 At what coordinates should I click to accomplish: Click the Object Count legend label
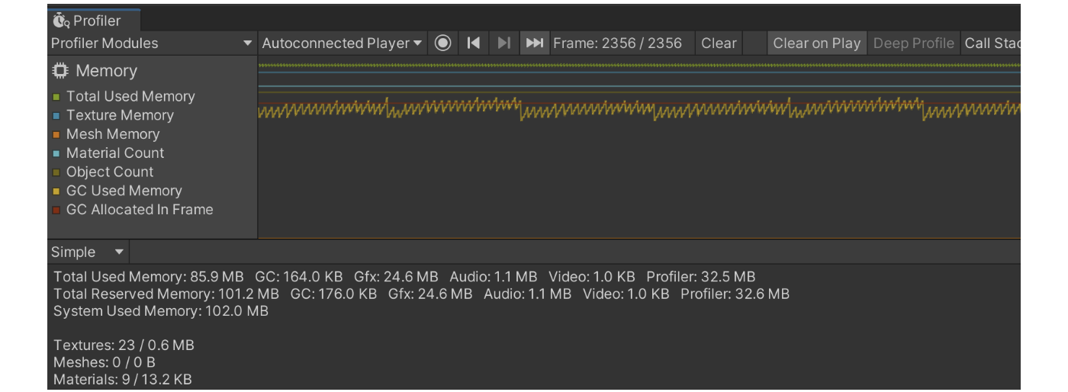tap(110, 172)
